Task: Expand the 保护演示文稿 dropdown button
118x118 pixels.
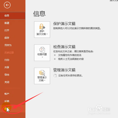Action: pos(42,30)
